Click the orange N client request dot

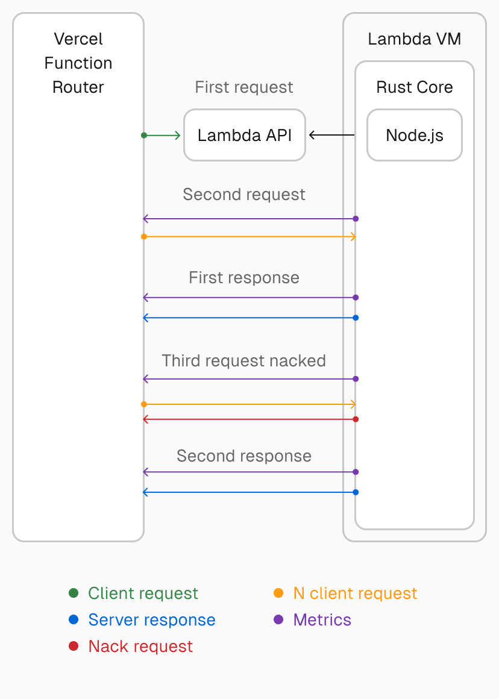click(x=278, y=594)
